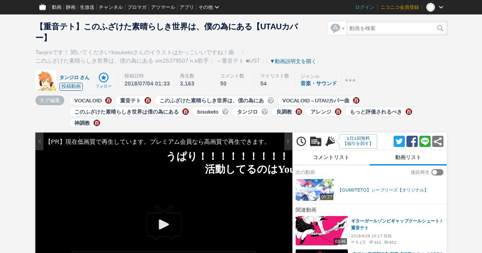Open dictionary icon beside bisuketo tag

[x=225, y=112]
